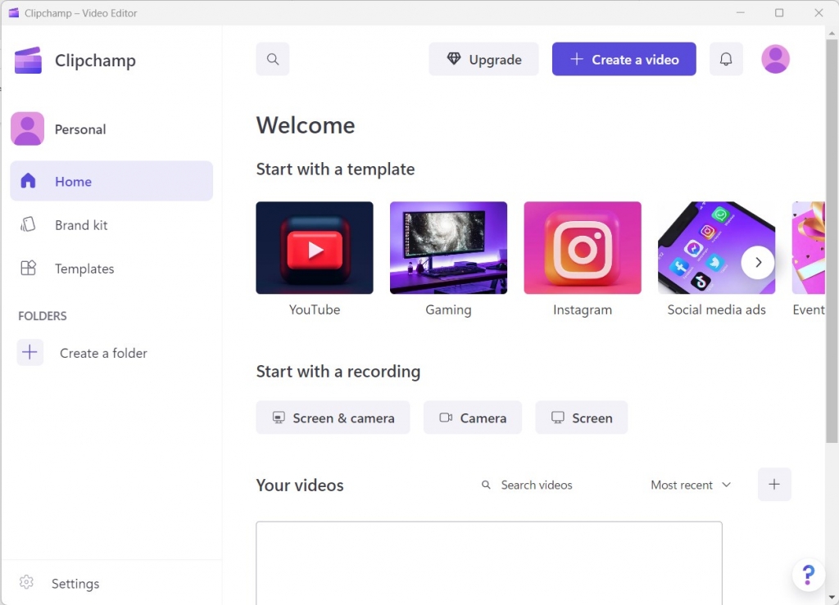
Task: Switch to the Personal account entry
Action: [x=80, y=129]
